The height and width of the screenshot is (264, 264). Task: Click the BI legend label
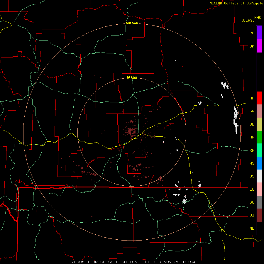tap(252, 215)
